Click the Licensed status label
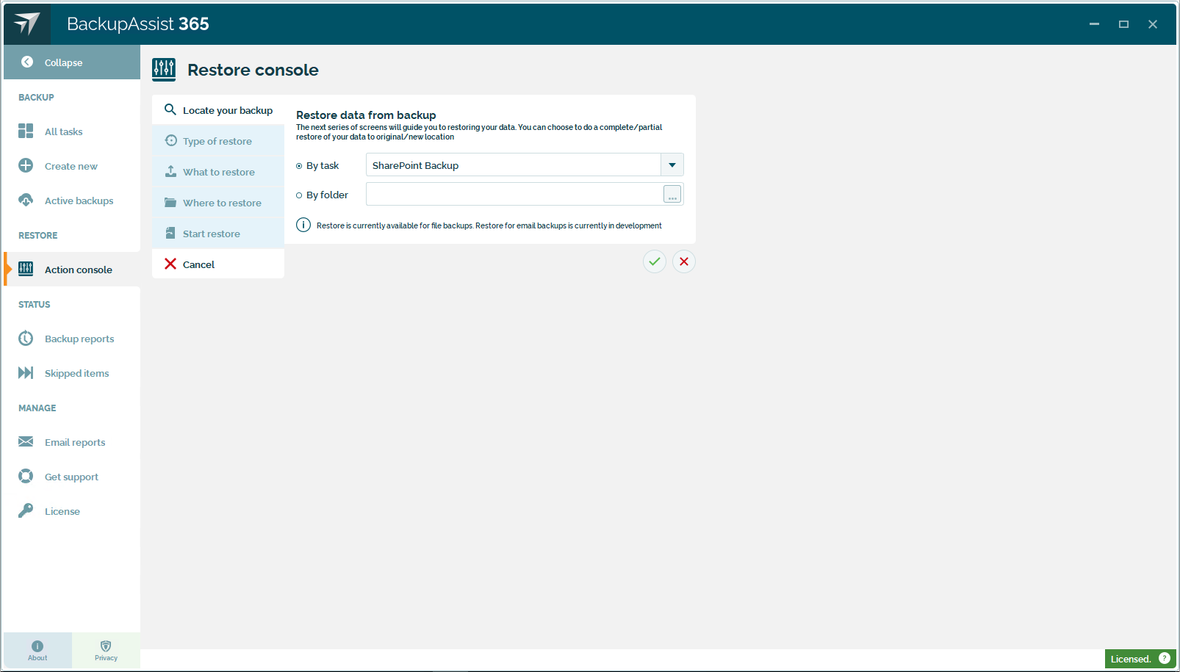This screenshot has width=1180, height=672. (1131, 659)
